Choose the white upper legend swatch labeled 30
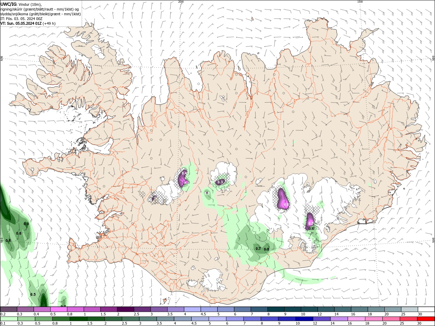Screen dimensions: 435x326 426,309
